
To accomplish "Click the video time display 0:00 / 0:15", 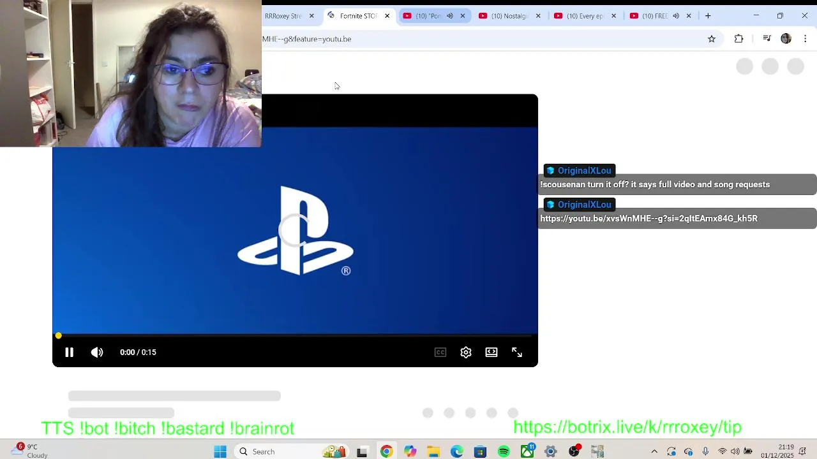I will (138, 352).
